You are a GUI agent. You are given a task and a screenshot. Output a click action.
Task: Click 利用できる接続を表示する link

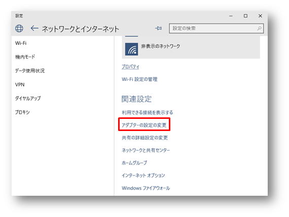coord(147,112)
